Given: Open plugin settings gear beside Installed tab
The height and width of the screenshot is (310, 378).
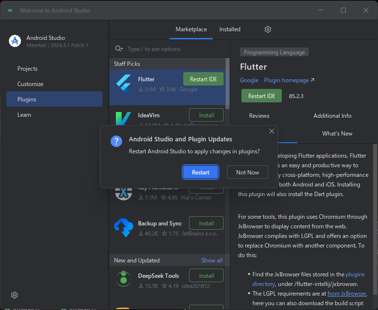Looking at the screenshot, I should 268,29.
